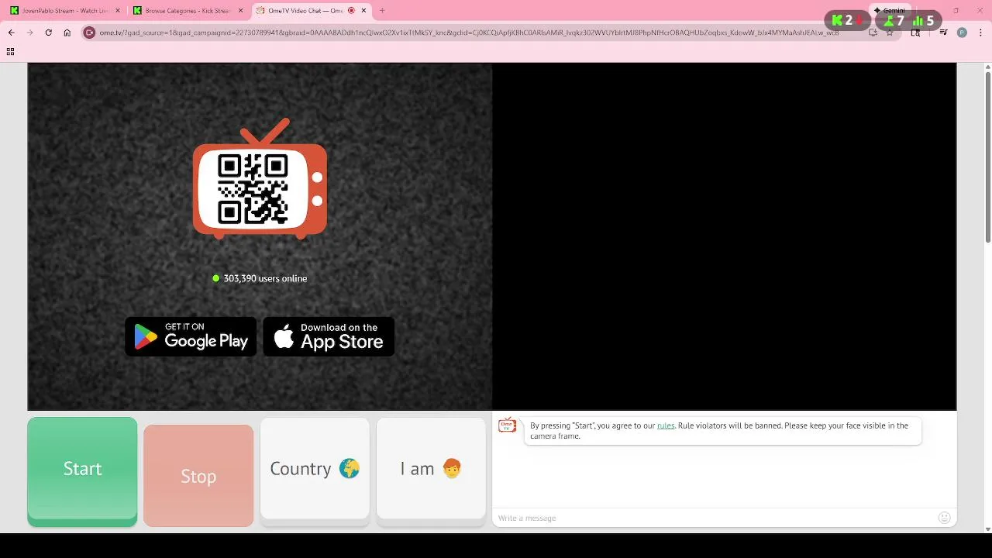Screen dimensions: 992x558
Task: Go to browser home page
Action: pyautogui.click(x=67, y=33)
